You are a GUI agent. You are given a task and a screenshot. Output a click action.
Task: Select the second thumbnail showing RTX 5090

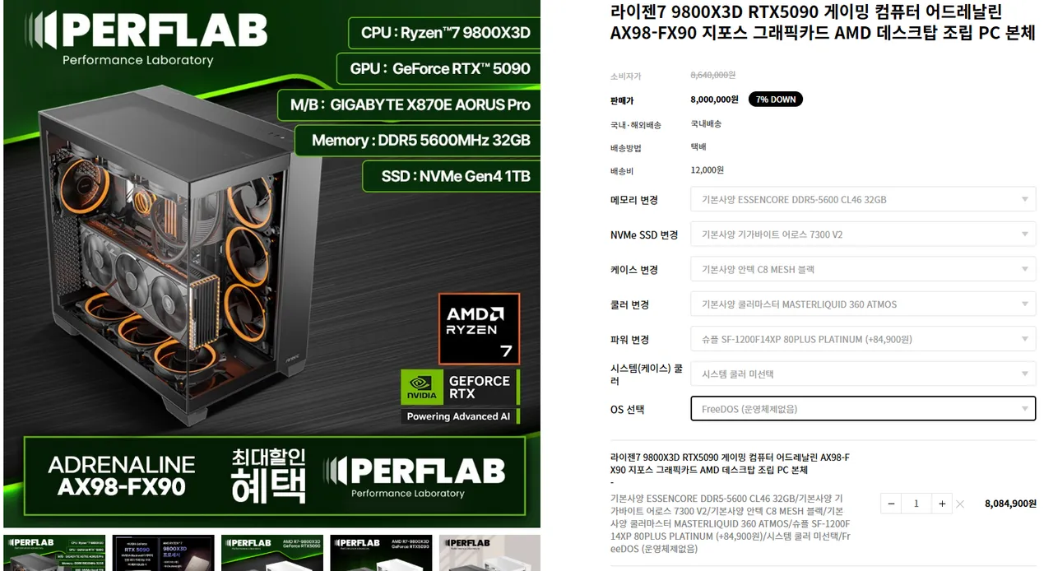pyautogui.click(x=163, y=553)
